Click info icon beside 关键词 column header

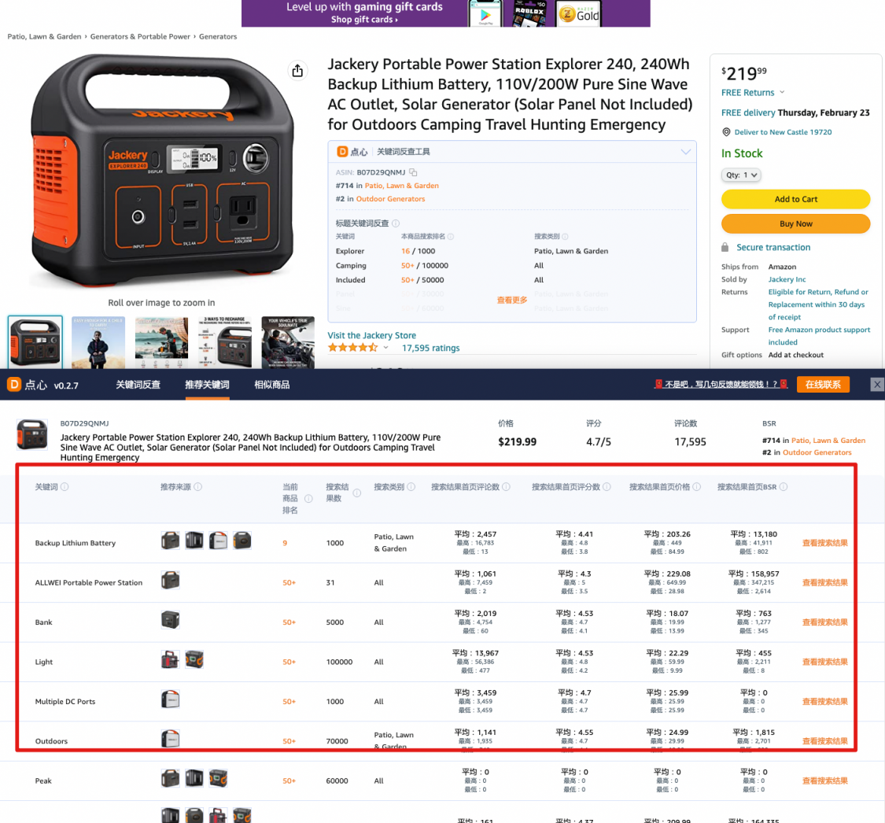[65, 486]
